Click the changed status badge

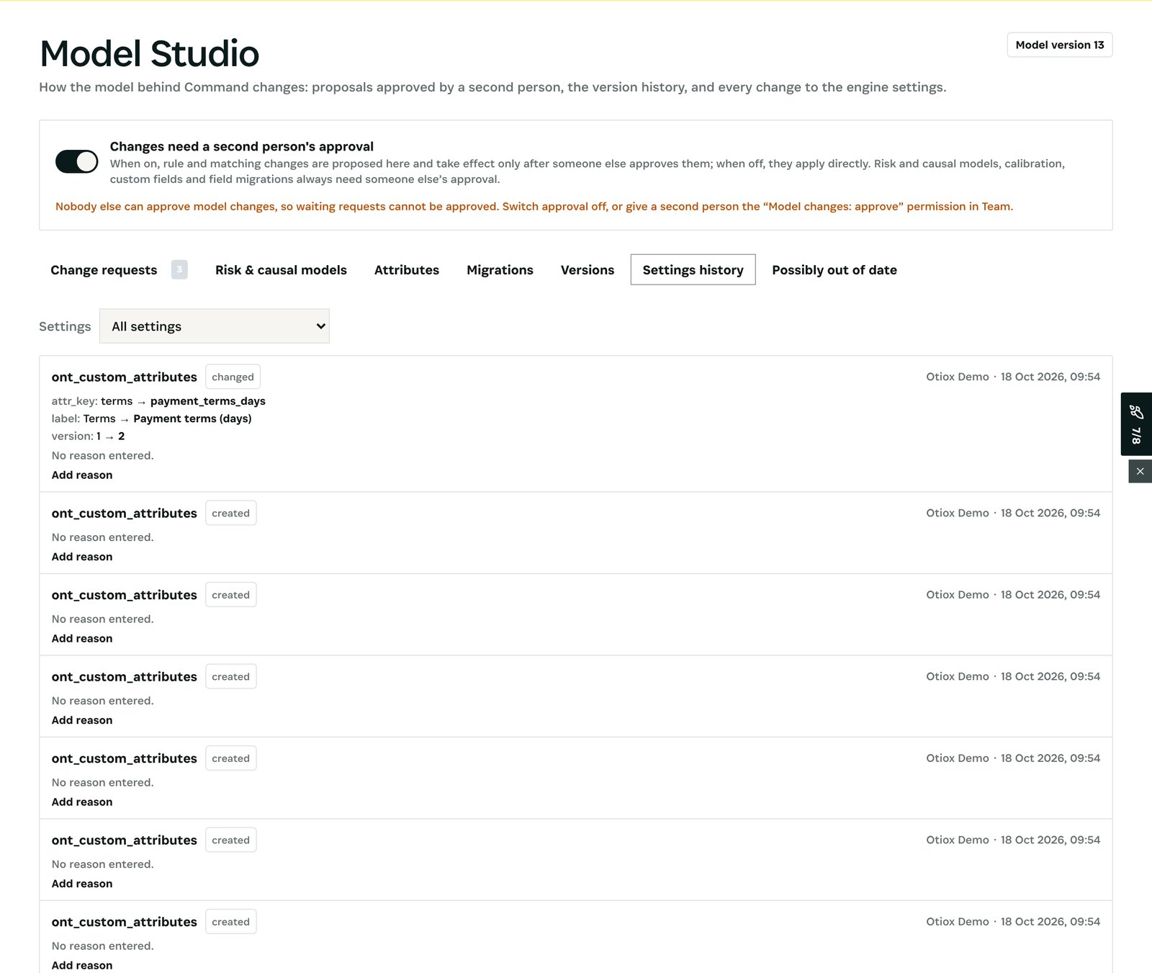tap(233, 377)
